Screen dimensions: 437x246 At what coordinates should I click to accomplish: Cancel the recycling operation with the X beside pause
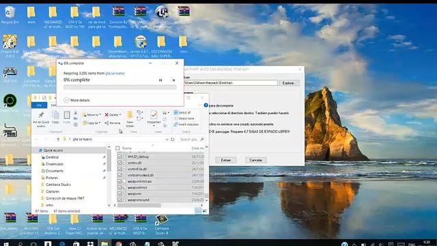click(173, 80)
